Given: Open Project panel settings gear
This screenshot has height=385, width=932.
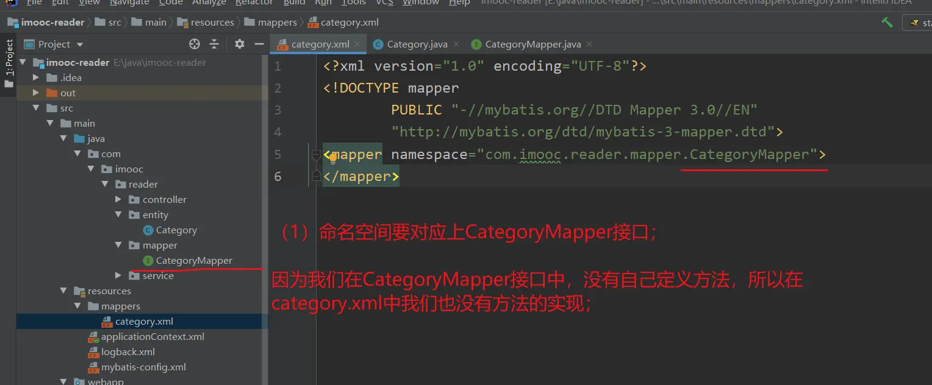Looking at the screenshot, I should 240,44.
